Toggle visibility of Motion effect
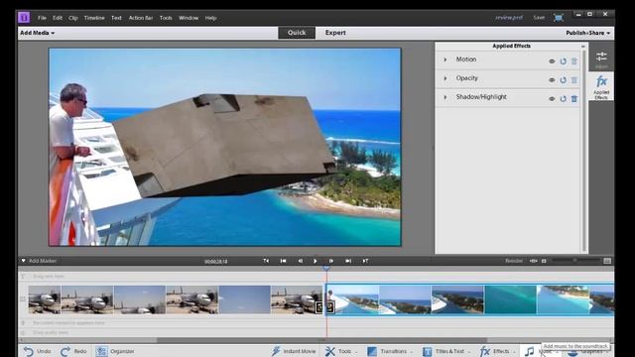Image resolution: width=635 pixels, height=357 pixels. 552,61
